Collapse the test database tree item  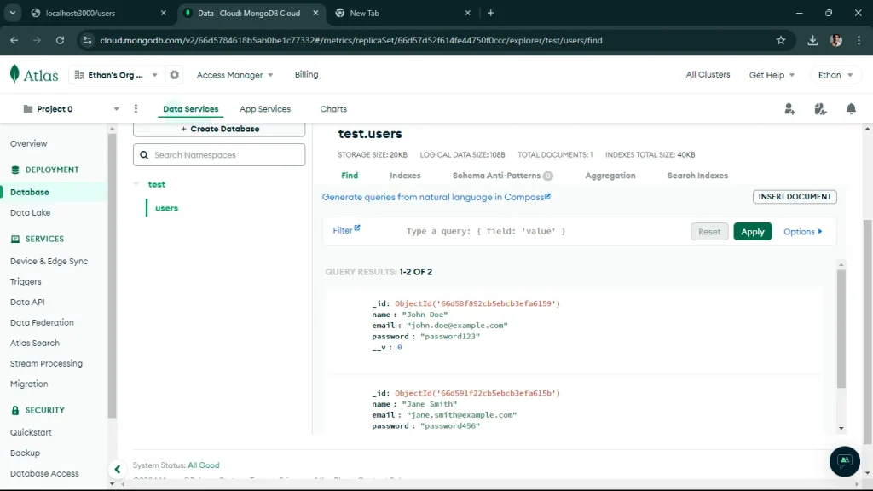click(x=136, y=184)
